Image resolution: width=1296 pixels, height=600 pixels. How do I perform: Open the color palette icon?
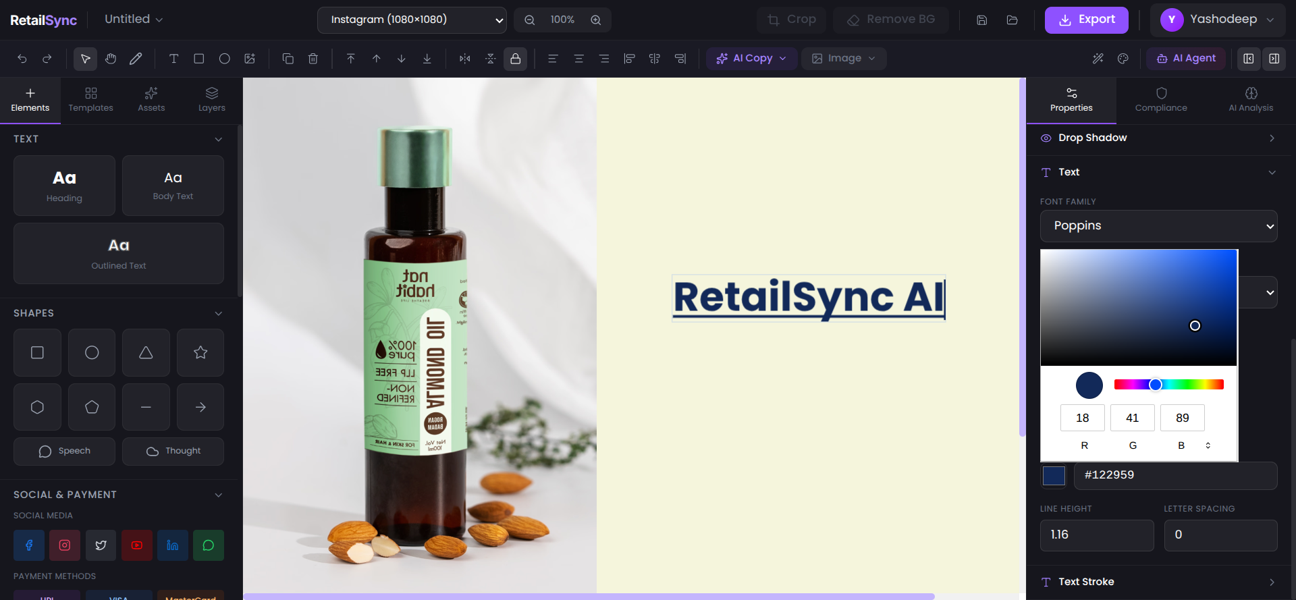pos(1123,59)
